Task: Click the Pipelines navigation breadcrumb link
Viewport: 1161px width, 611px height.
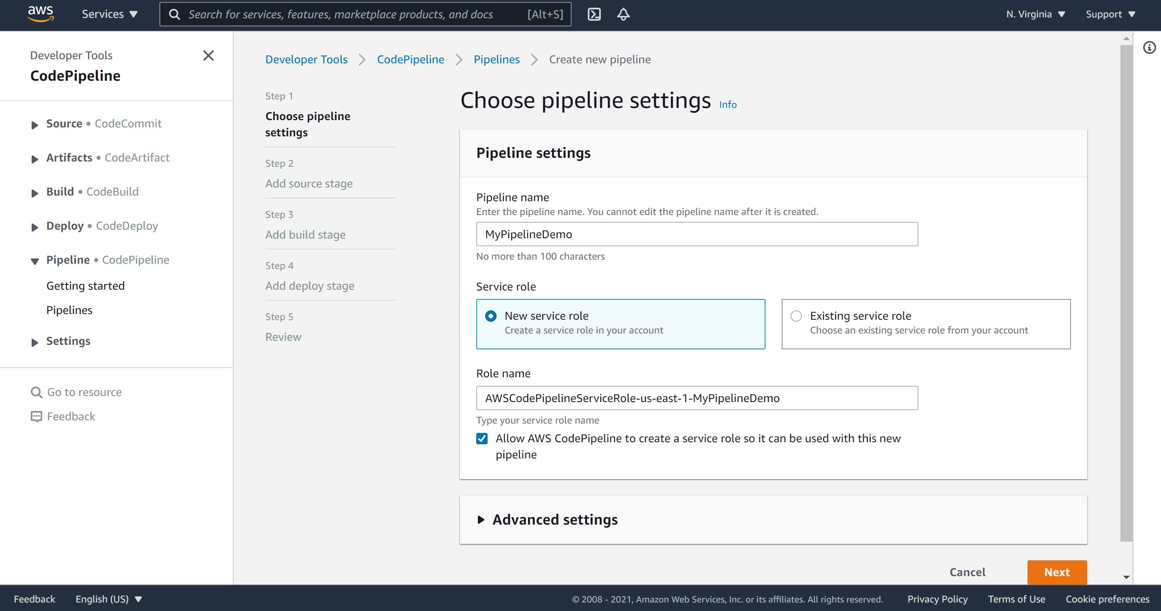Action: click(497, 59)
